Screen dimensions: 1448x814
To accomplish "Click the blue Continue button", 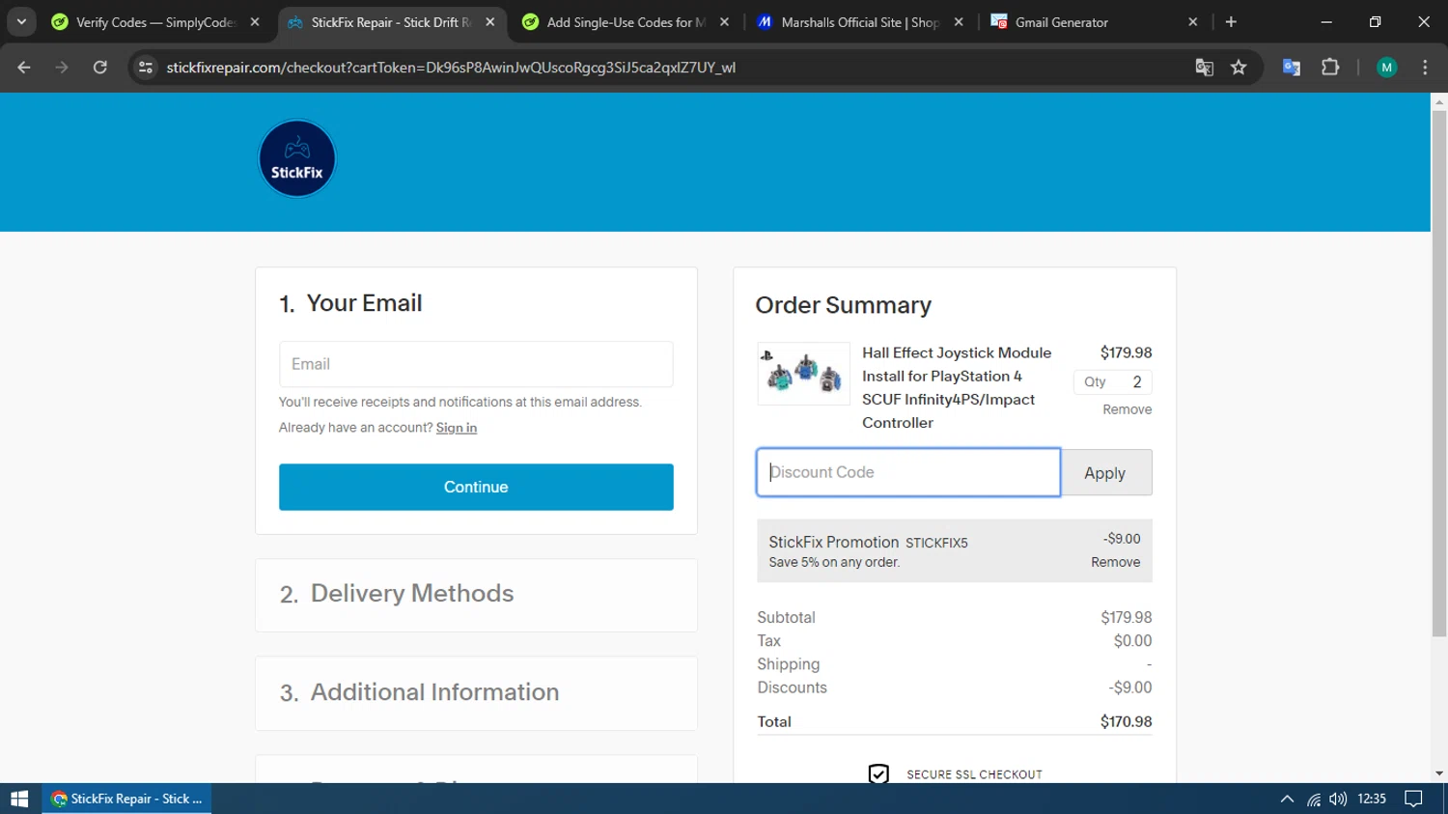I will click(x=476, y=487).
